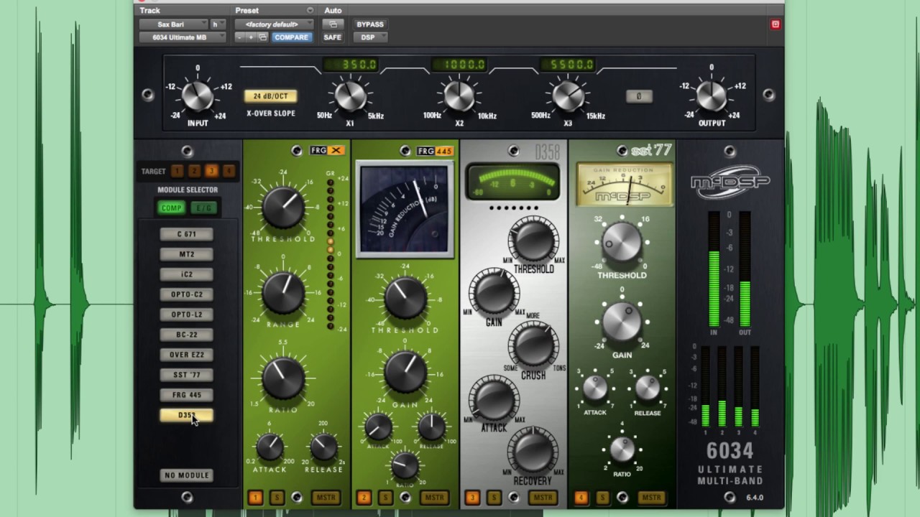Viewport: 920px width, 517px height.
Task: Click the band 3 MSTR button
Action: pyautogui.click(x=543, y=498)
